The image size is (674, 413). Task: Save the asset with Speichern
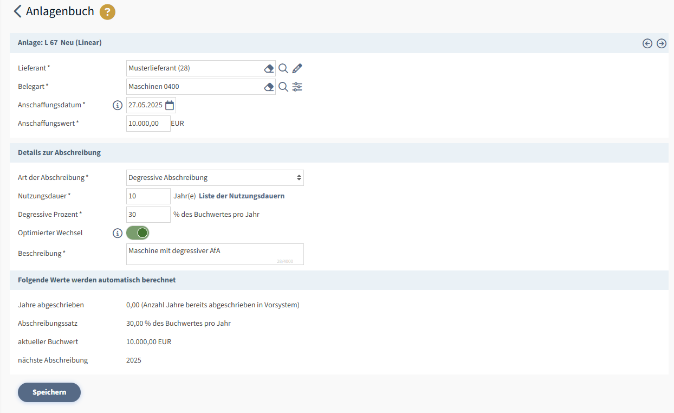tap(49, 392)
